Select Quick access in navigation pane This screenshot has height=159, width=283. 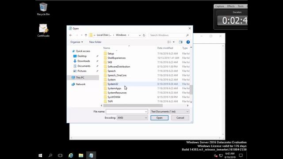[x=83, y=51]
